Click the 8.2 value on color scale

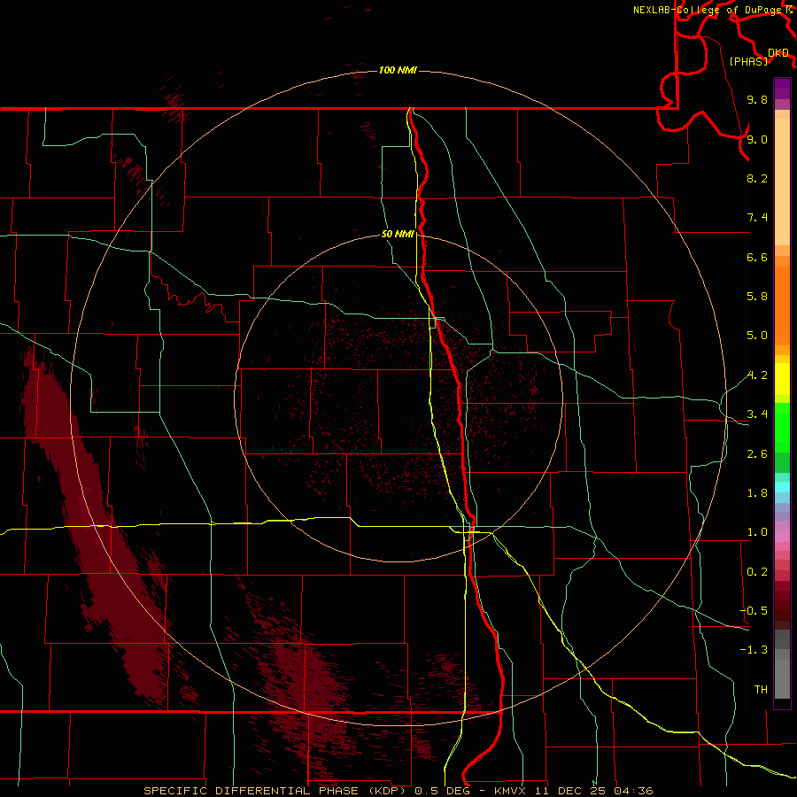pos(757,178)
